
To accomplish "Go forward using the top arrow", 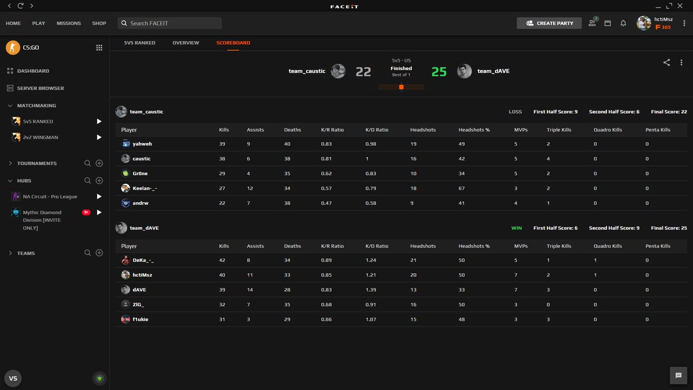I will (31, 6).
